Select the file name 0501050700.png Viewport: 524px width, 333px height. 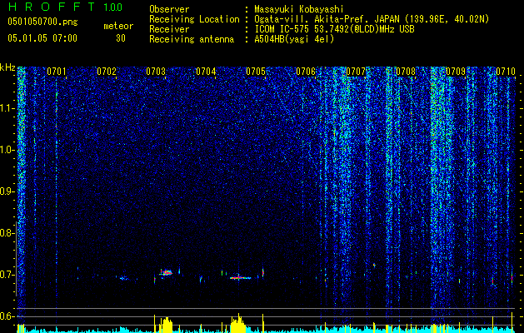42,22
